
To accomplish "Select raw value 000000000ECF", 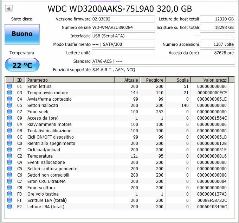I will (212, 93).
